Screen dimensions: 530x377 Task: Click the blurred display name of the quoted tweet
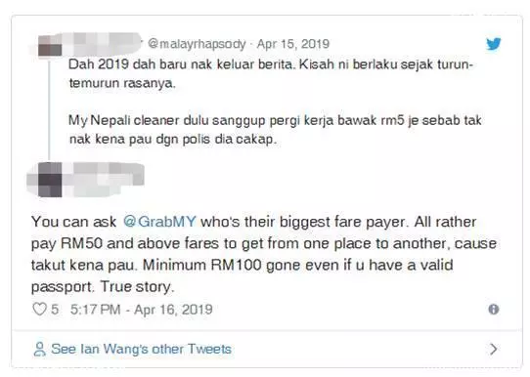pyautogui.click(x=102, y=44)
